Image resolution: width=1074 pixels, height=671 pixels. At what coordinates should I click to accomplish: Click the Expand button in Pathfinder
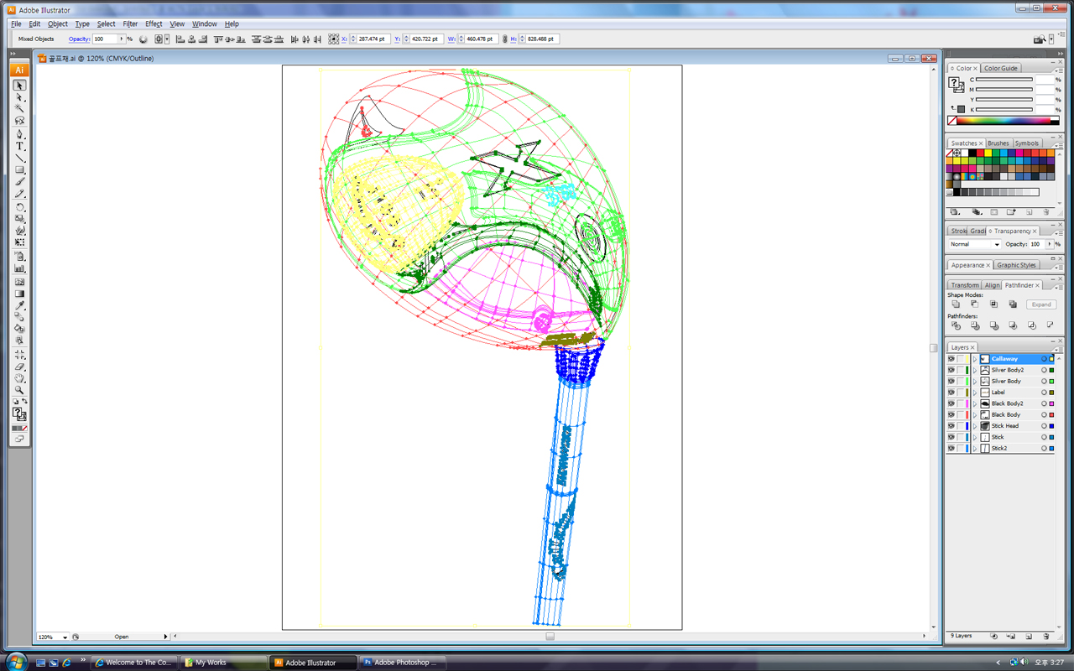pyautogui.click(x=1041, y=304)
